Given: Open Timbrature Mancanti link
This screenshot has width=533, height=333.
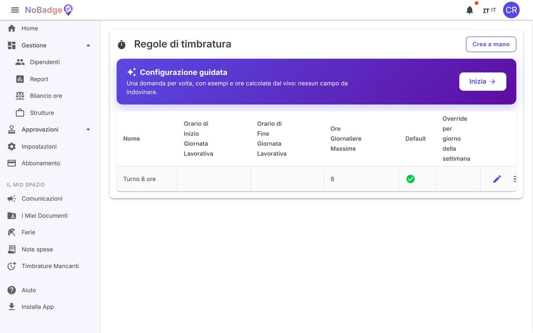Looking at the screenshot, I should point(50,266).
